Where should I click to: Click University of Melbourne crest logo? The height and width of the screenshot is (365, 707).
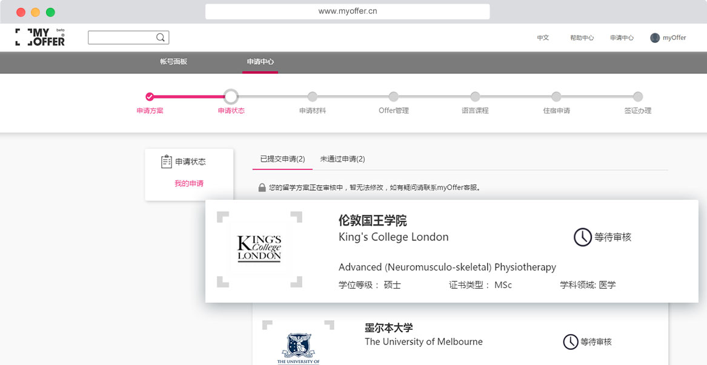[298, 348]
